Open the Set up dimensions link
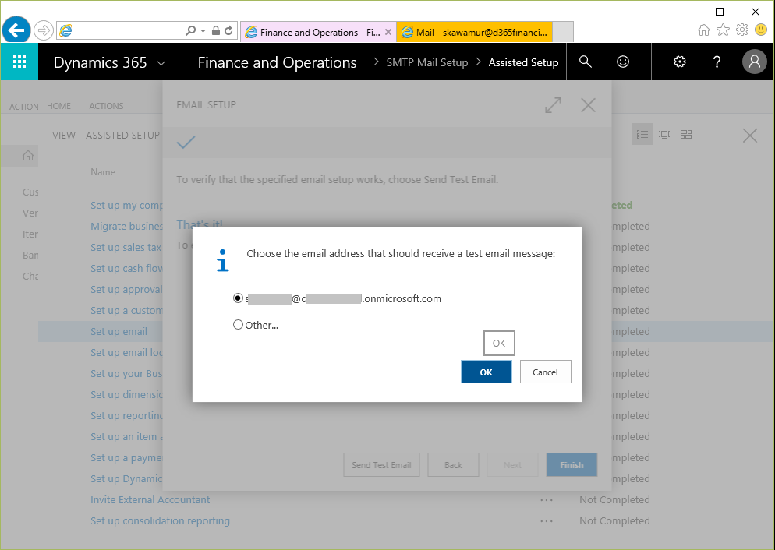The height and width of the screenshot is (550, 775). click(x=126, y=394)
